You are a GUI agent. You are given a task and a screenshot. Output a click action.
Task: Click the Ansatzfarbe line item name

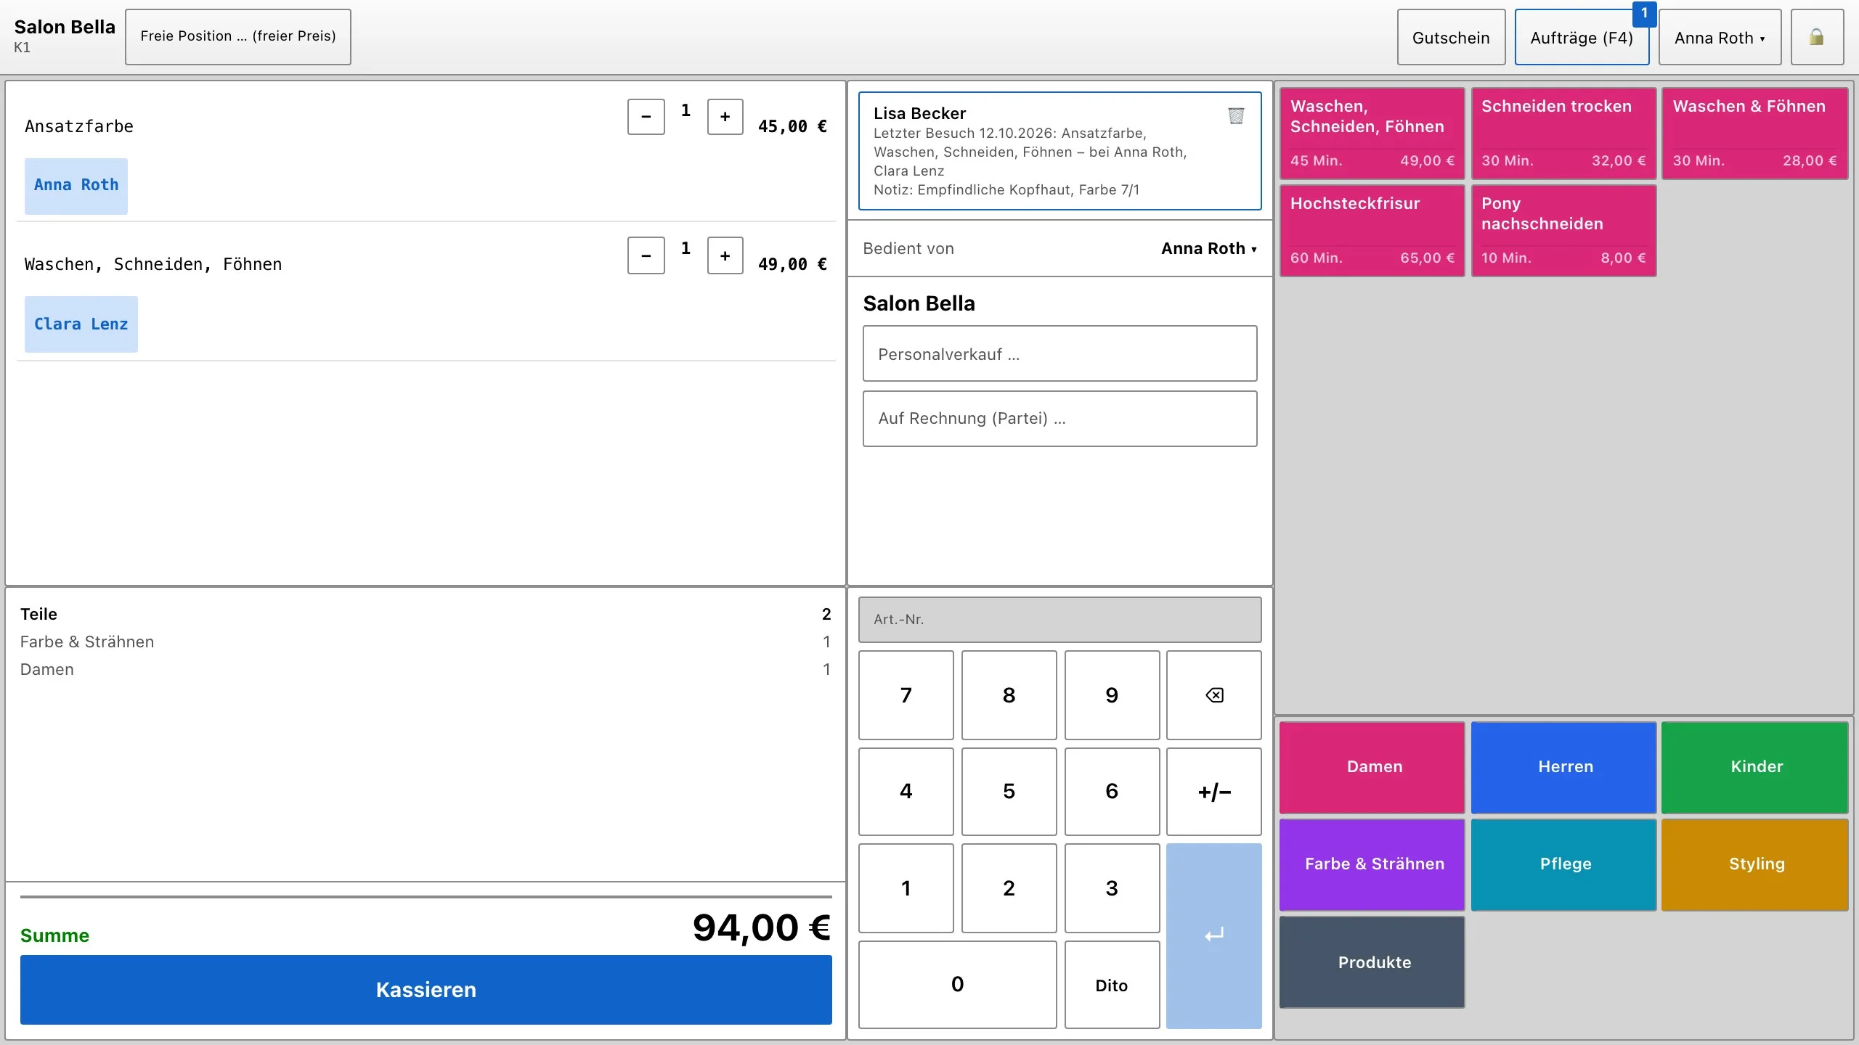pyautogui.click(x=79, y=126)
